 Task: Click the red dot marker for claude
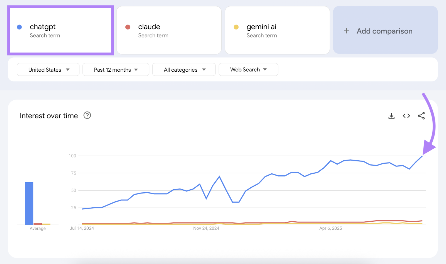pyautogui.click(x=128, y=27)
